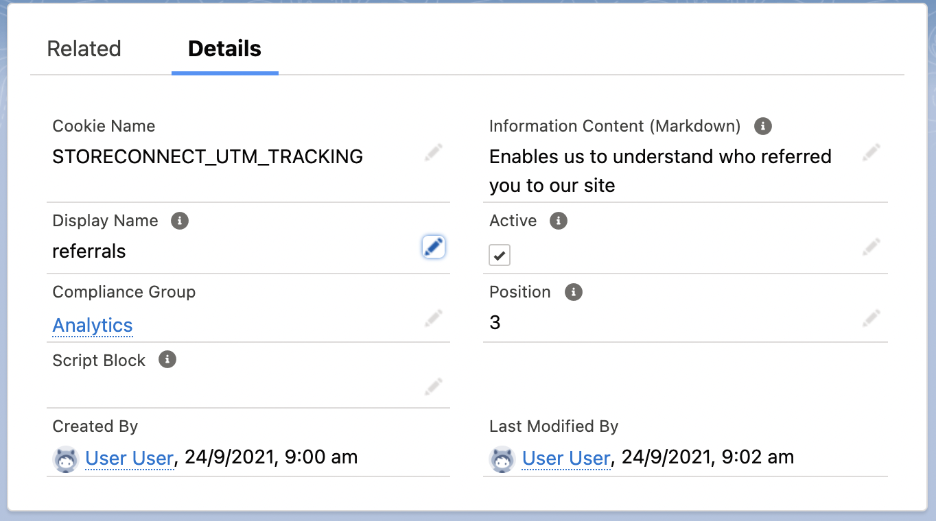This screenshot has width=936, height=521.
Task: Click the Last Modified By user avatar
Action: (502, 459)
